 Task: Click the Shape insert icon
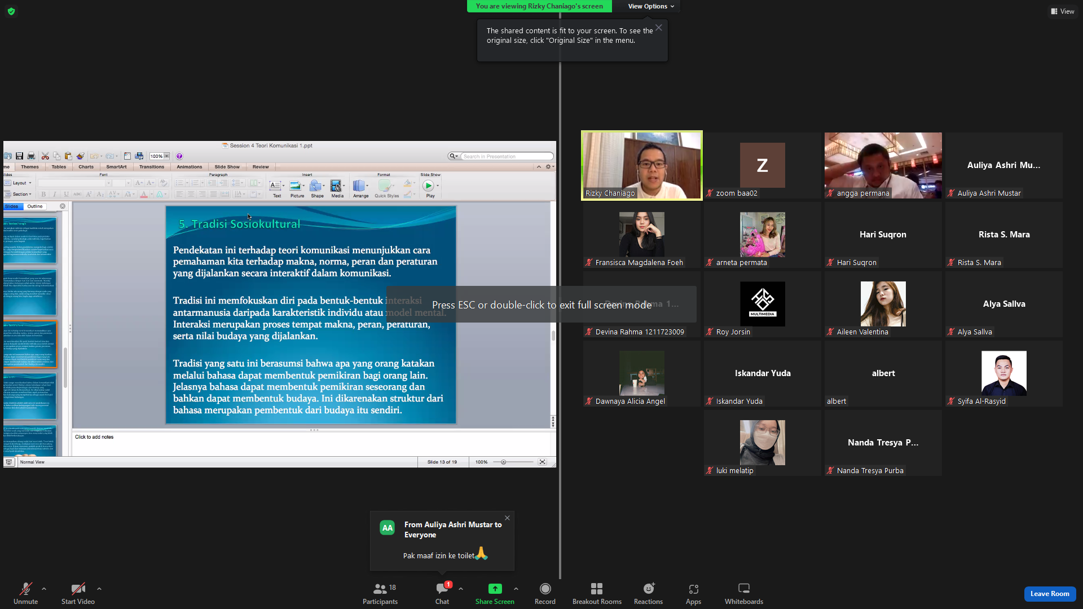click(317, 189)
